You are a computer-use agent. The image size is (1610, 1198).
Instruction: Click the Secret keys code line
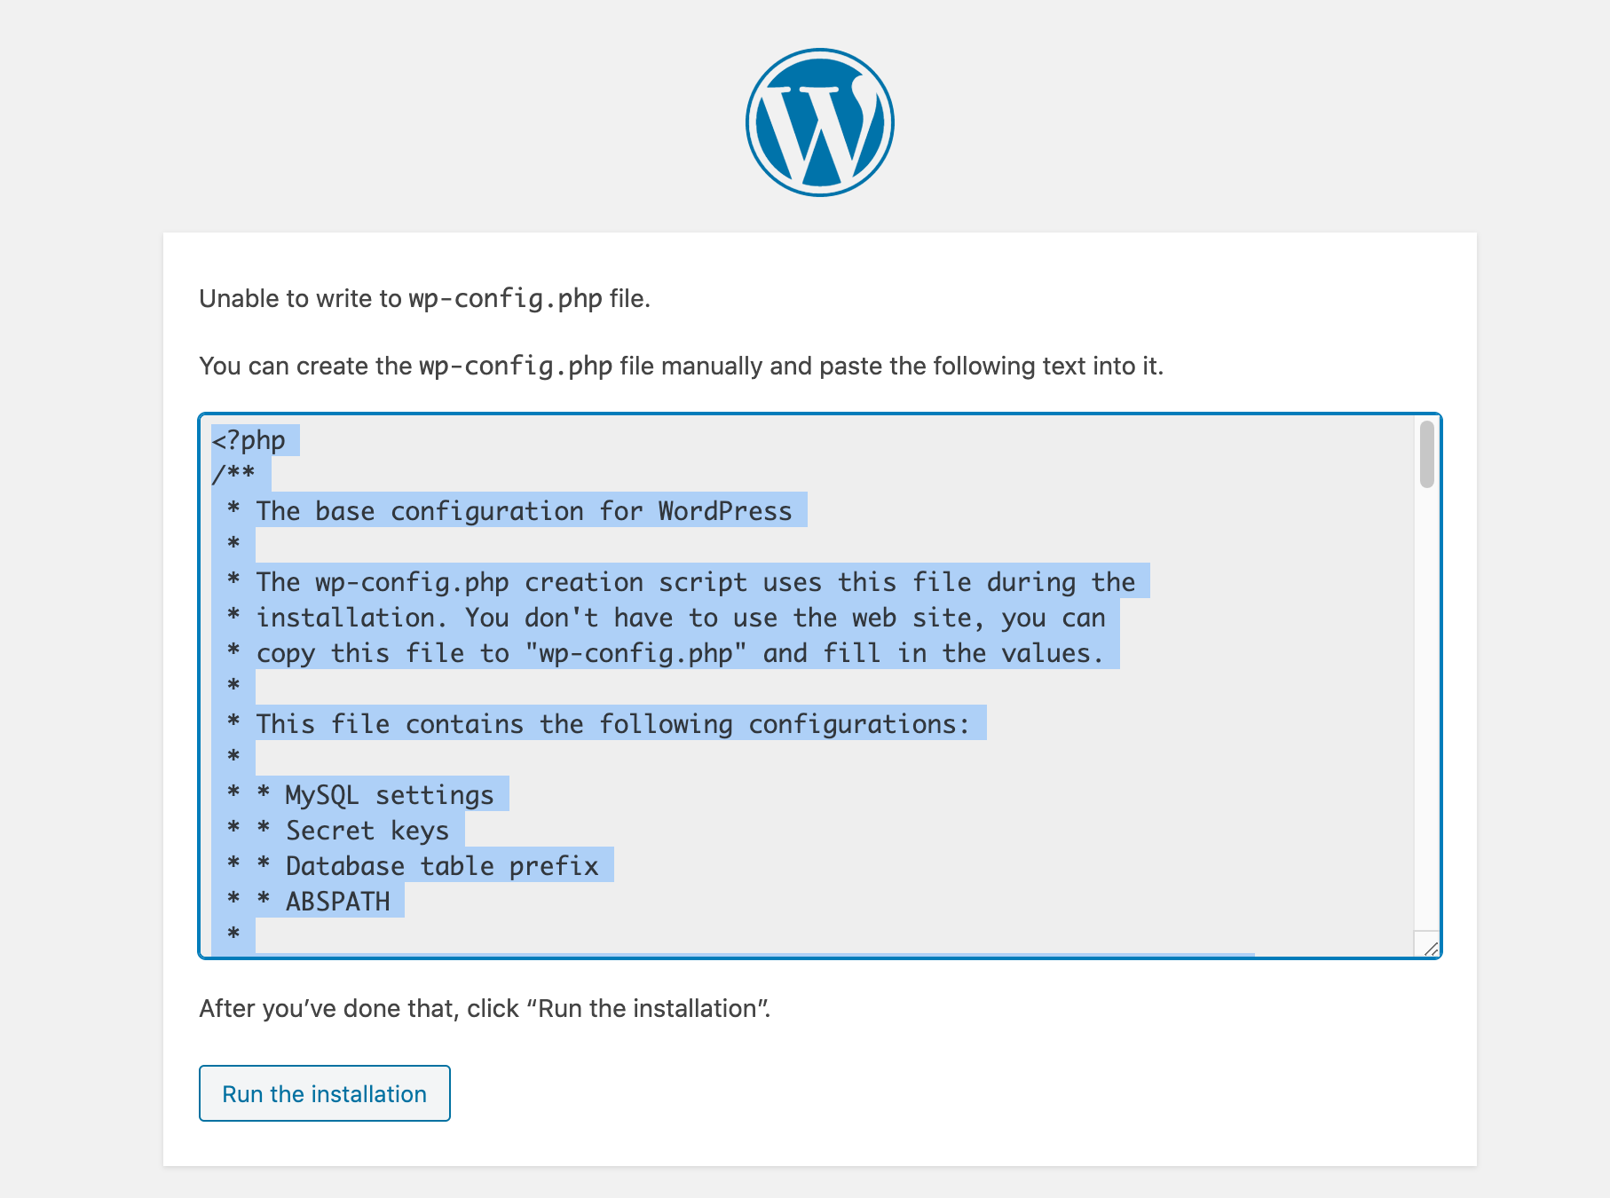[x=337, y=831]
